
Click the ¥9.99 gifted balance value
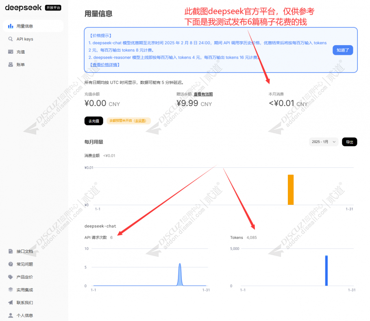187,103
